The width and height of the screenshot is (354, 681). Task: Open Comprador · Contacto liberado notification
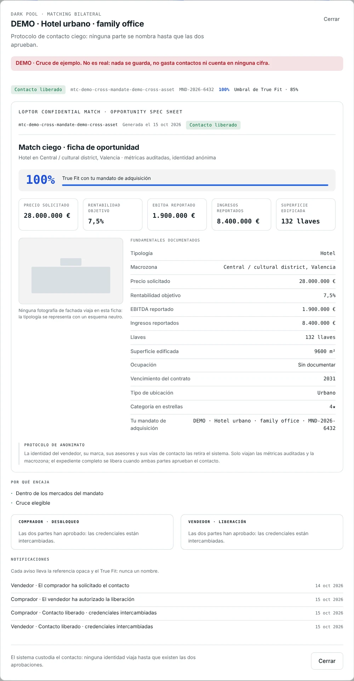click(177, 613)
